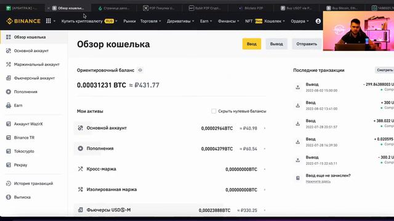The width and height of the screenshot is (394, 221).
Task: Expand the Изолированная маржа row chevron
Action: 265,190
